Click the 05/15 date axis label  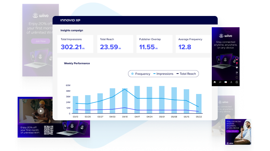[x=187, y=117]
